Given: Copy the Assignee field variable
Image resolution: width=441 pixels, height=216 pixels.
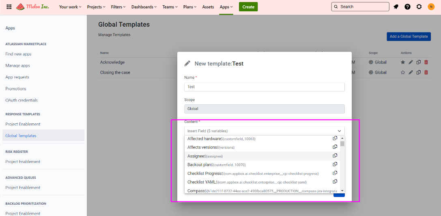Looking at the screenshot, I should (335, 156).
